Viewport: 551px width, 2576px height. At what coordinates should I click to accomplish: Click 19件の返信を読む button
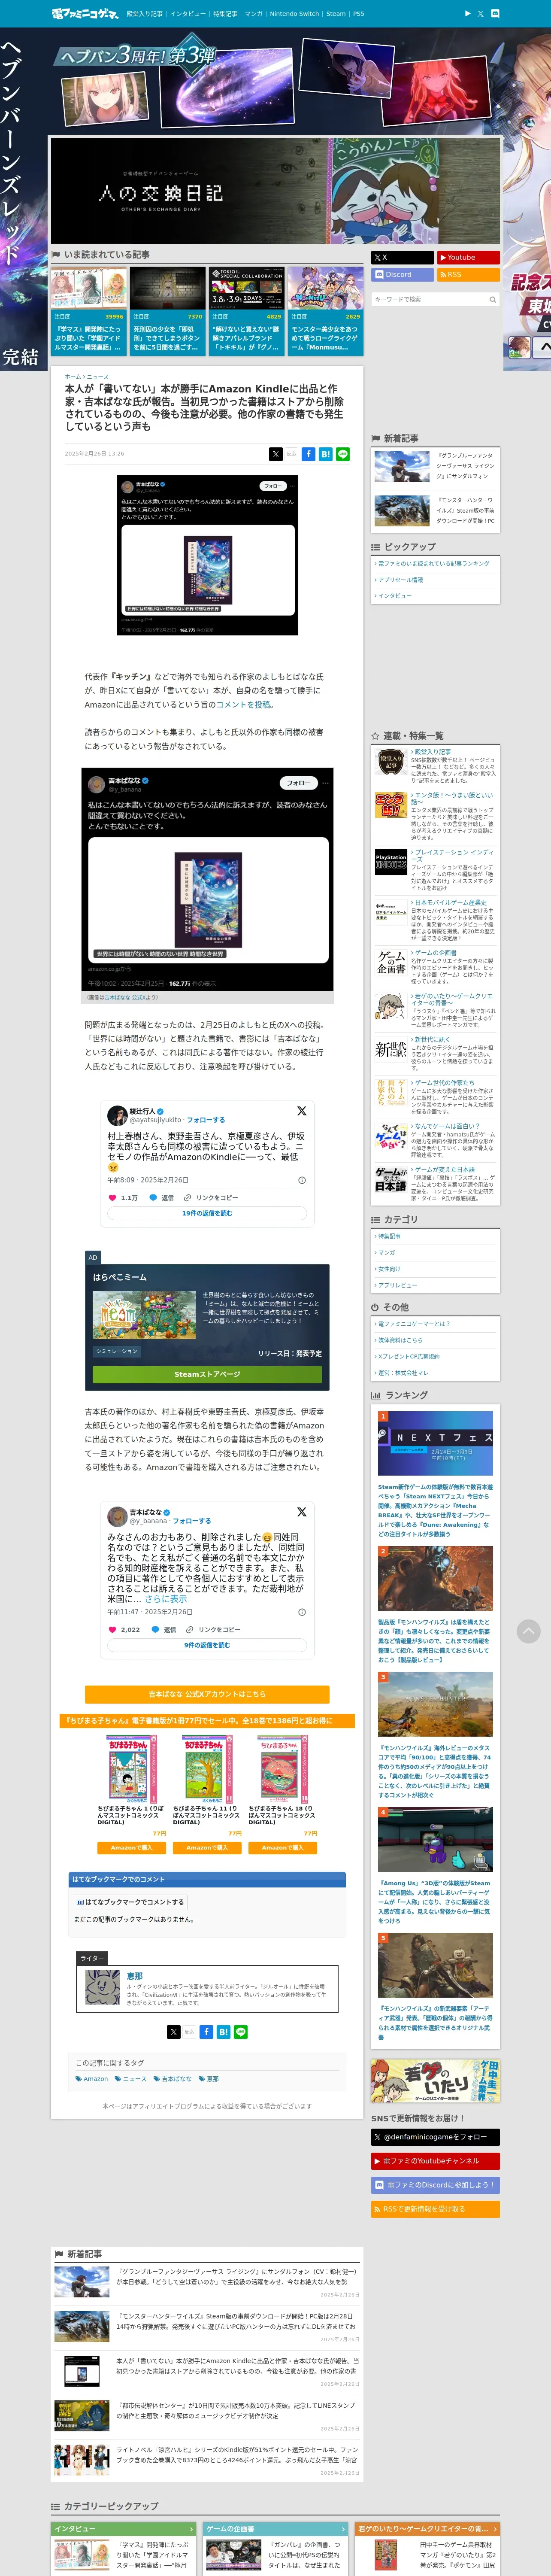(x=207, y=1213)
